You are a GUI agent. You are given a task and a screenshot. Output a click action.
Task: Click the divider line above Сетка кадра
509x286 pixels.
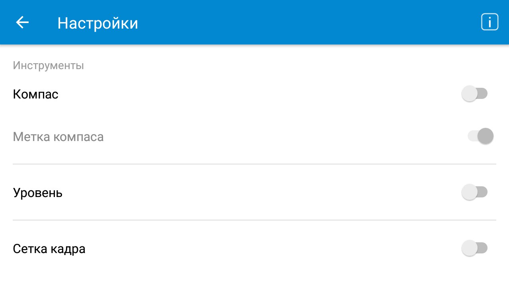coord(254,220)
